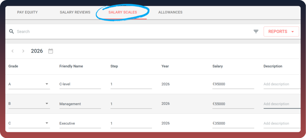Switch to the Allowances tab

click(170, 12)
